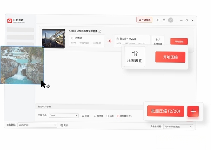Click the large 开始压缩 button

(170, 57)
